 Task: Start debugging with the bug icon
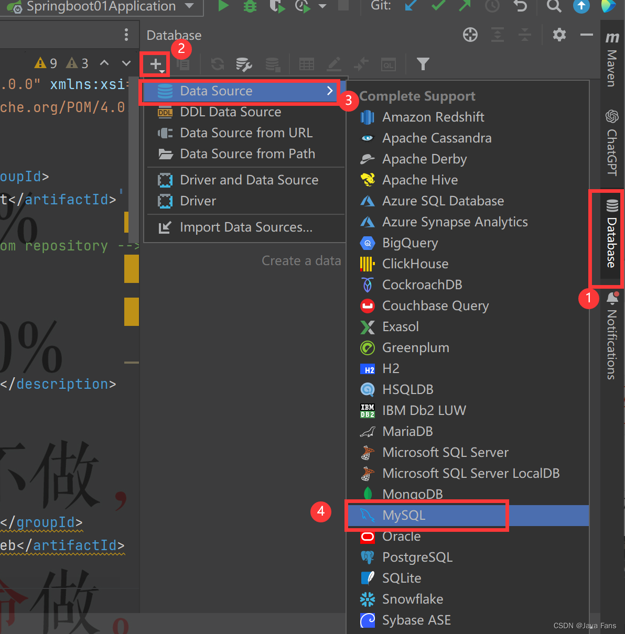tap(250, 6)
